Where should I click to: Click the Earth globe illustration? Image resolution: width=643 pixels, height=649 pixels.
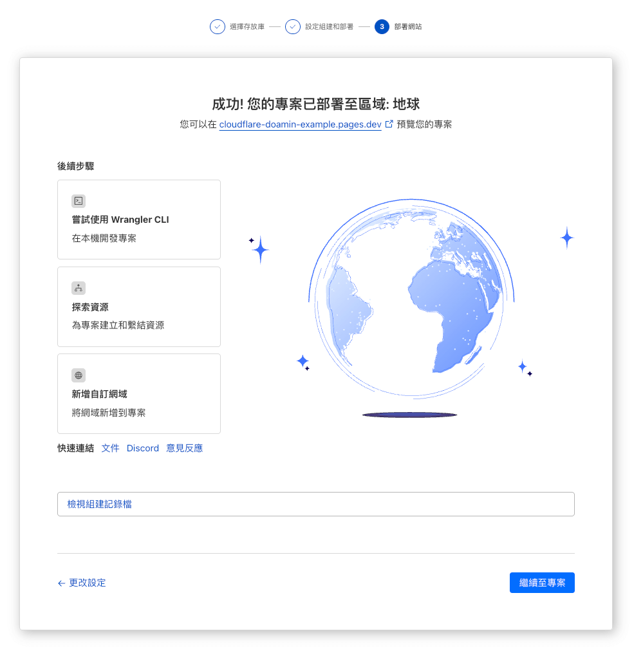click(410, 297)
